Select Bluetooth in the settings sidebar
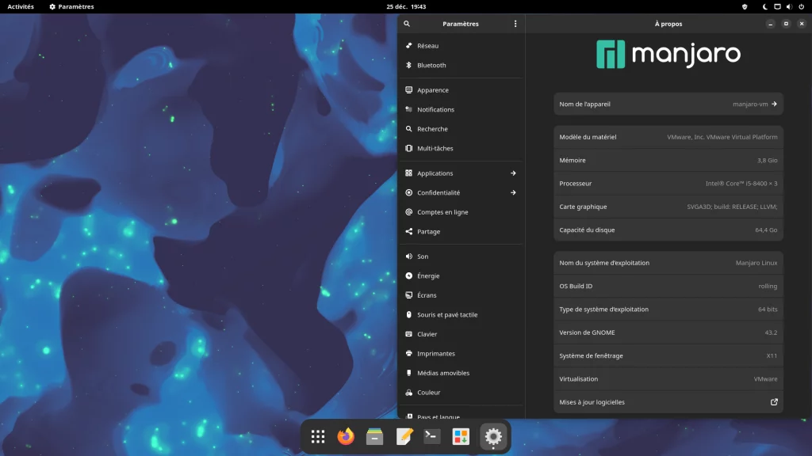This screenshot has width=812, height=456. pyautogui.click(x=431, y=65)
